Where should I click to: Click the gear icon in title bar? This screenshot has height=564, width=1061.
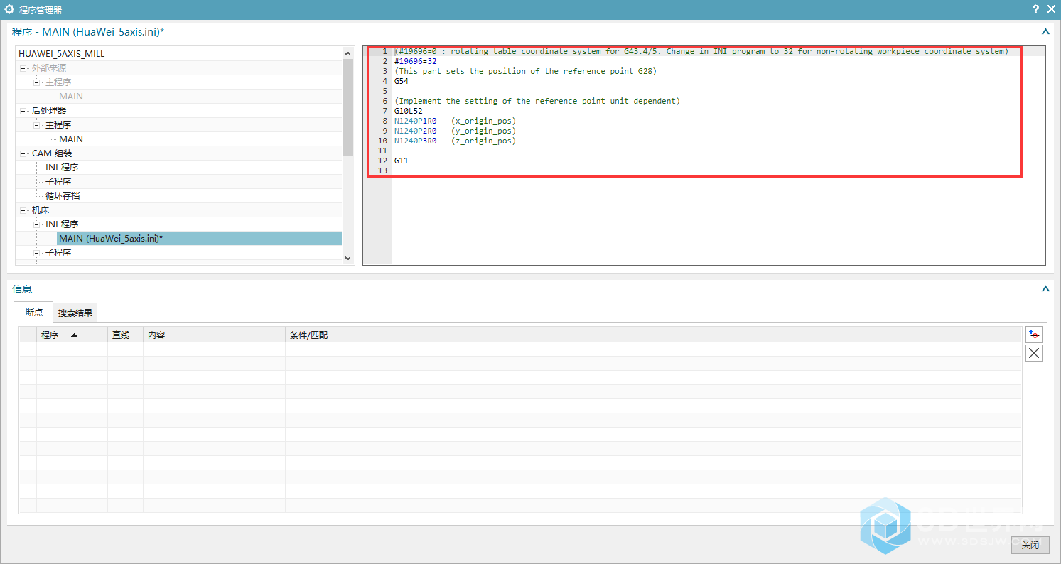point(9,9)
